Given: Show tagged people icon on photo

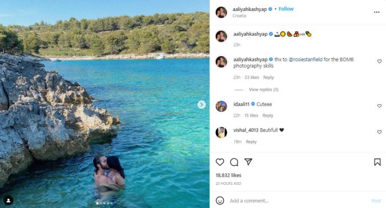Looking at the screenshot, I should (8, 200).
